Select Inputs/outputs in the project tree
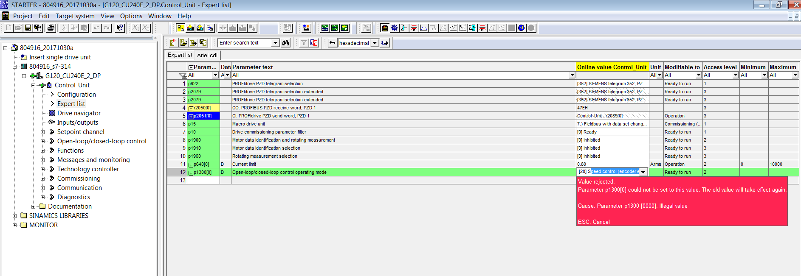Viewport: 801px width, 276px height. (78, 123)
